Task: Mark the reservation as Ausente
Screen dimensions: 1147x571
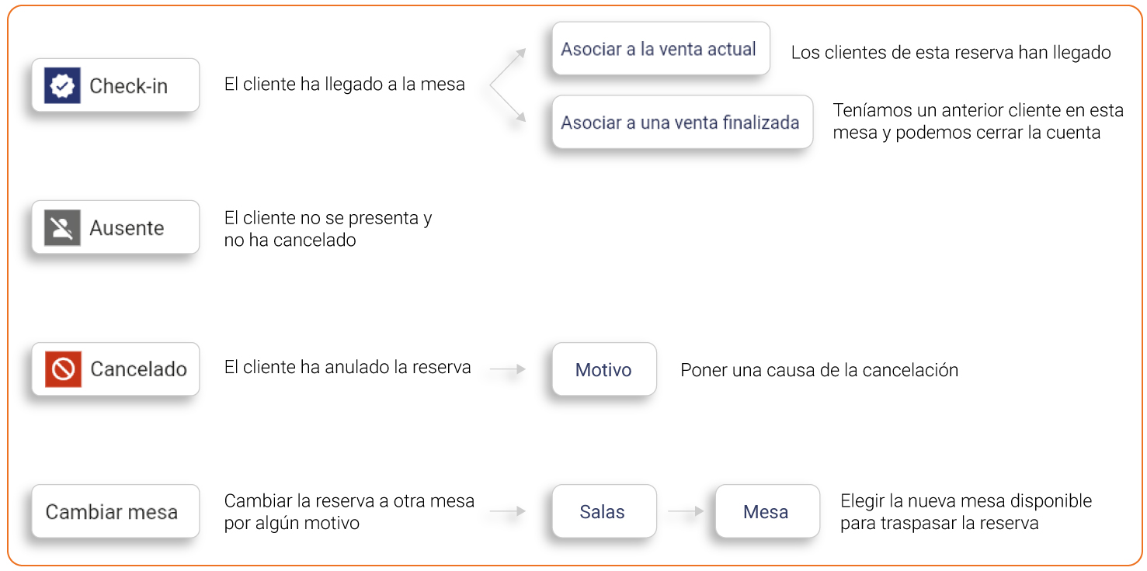Action: click(115, 227)
